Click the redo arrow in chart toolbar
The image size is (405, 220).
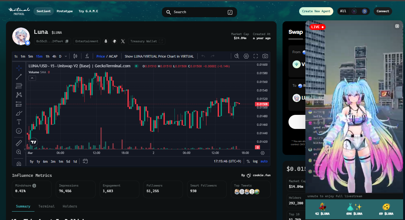coord(213,56)
